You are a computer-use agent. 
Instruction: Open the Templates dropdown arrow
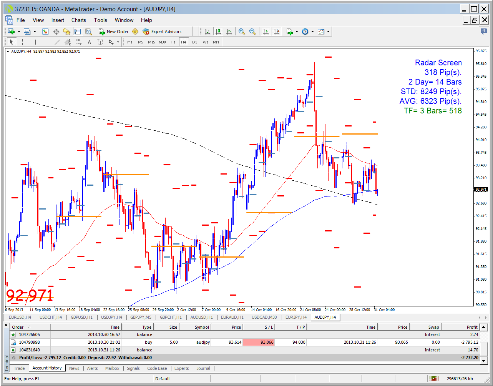coord(328,32)
